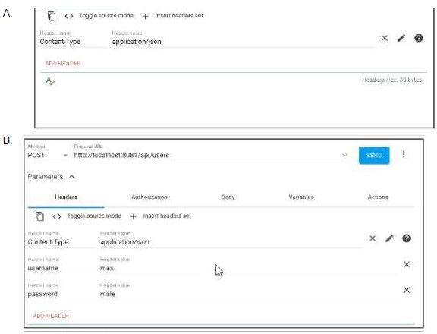Expand request URL history chevron

[344, 155]
